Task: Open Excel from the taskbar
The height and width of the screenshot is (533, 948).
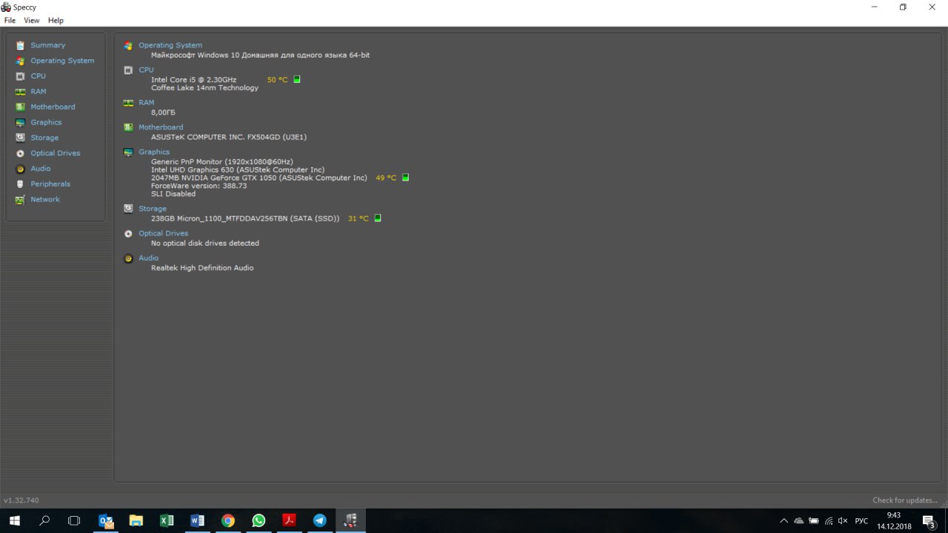Action: [x=167, y=520]
